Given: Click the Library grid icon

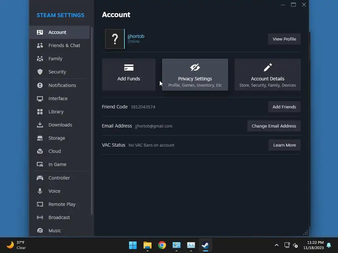Looking at the screenshot, I should click(40, 112).
